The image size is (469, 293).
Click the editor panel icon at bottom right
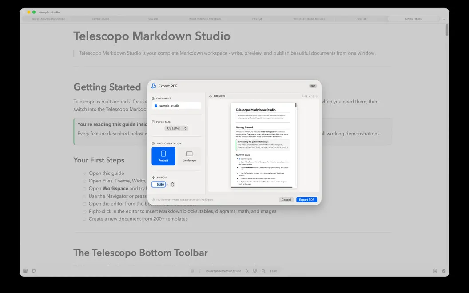pyautogui.click(x=435, y=271)
